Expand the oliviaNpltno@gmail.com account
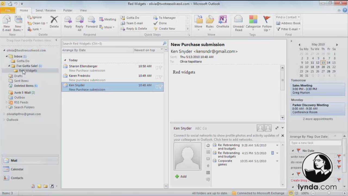The height and width of the screenshot is (196, 348). click(x=4, y=114)
